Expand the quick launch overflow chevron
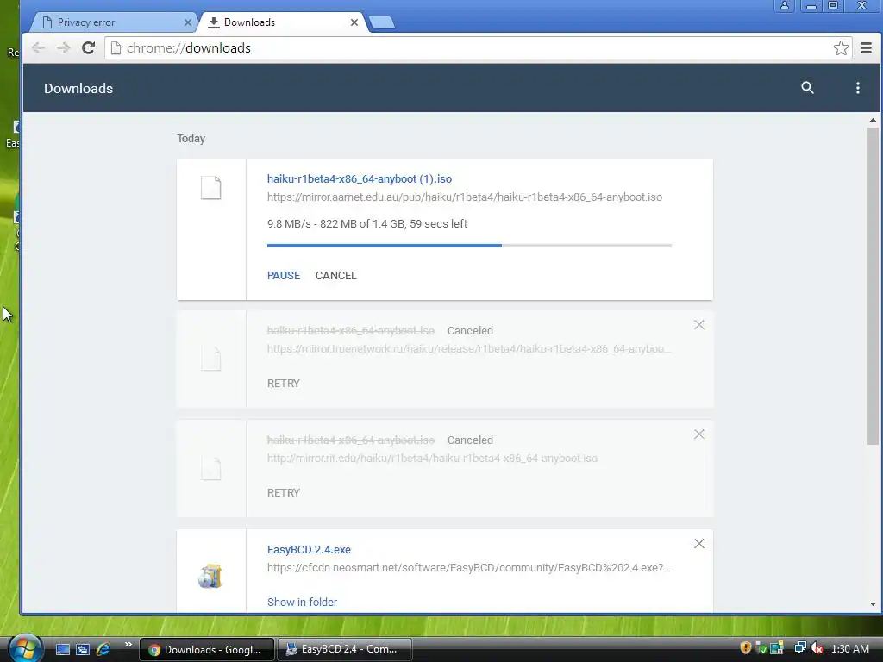The height and width of the screenshot is (662, 883). 128,645
